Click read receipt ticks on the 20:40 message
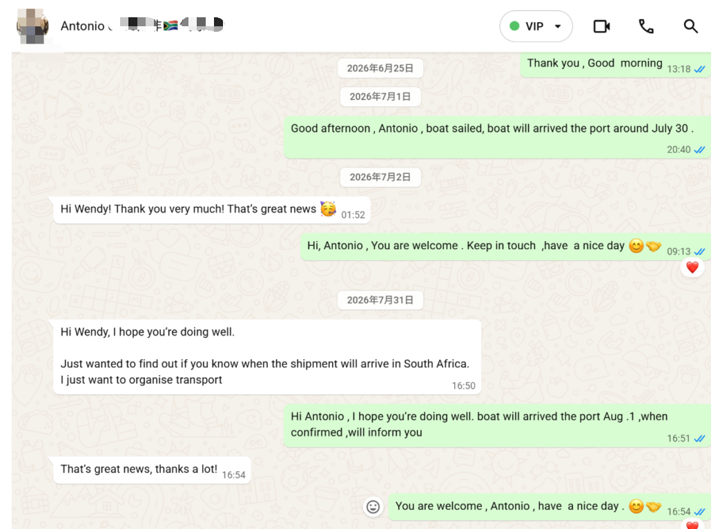This screenshot has width=711, height=529. click(700, 150)
